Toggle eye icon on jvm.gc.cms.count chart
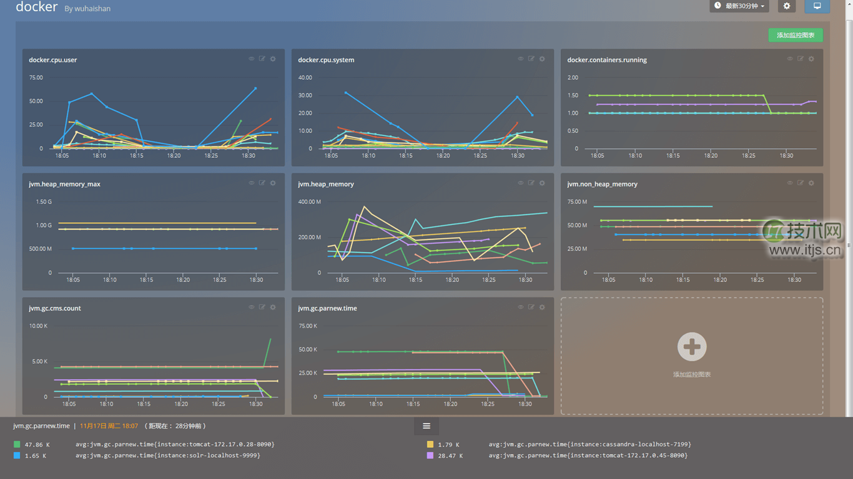 [x=252, y=307]
